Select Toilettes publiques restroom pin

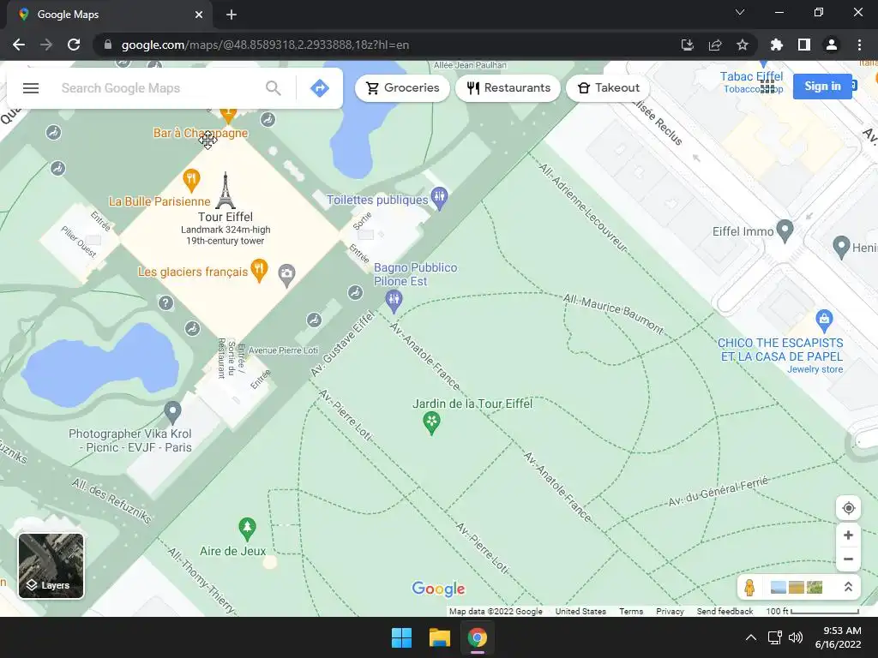(x=440, y=198)
